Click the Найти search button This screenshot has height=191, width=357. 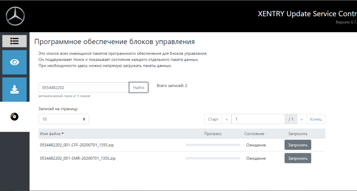pos(139,88)
